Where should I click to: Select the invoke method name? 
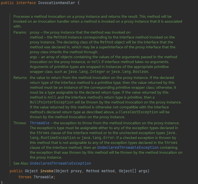click(47, 171)
